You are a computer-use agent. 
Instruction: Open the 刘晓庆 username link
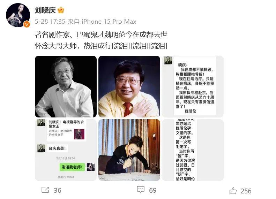coord(45,10)
